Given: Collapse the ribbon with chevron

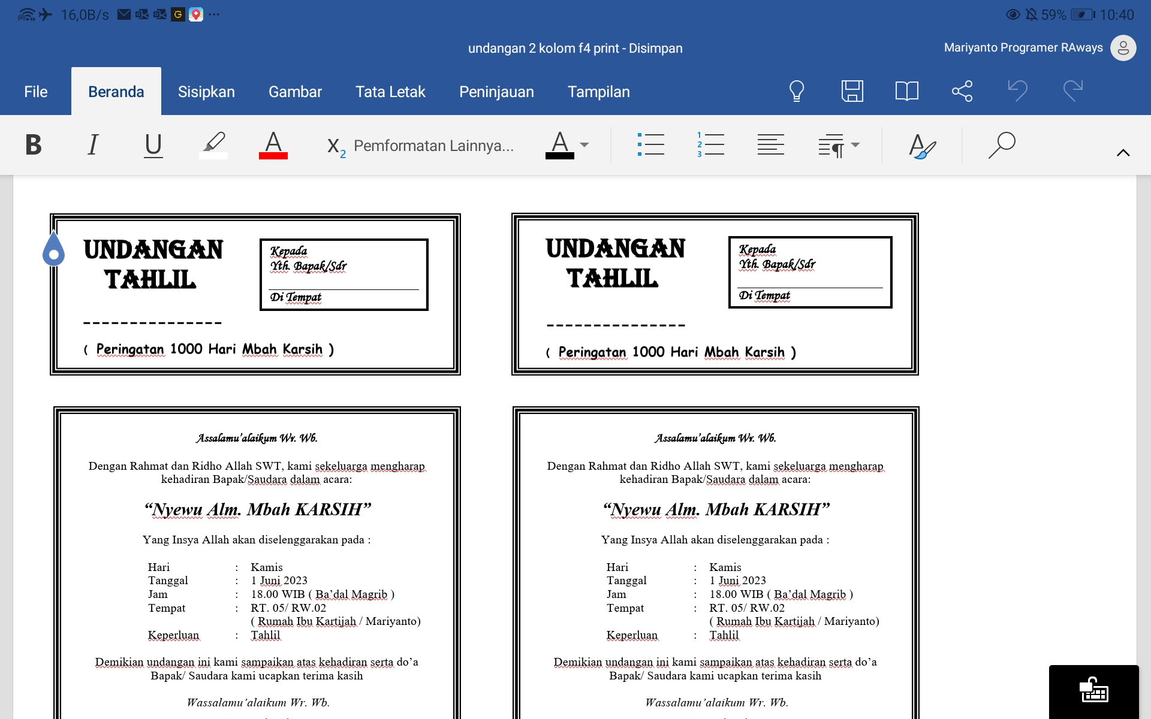Looking at the screenshot, I should click(1123, 153).
